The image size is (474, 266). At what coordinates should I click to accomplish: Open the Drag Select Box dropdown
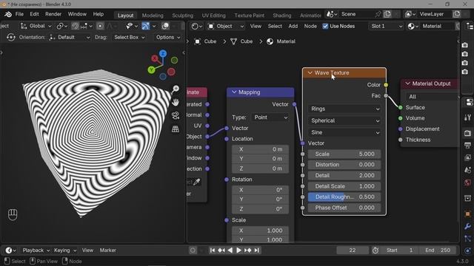coord(129,38)
